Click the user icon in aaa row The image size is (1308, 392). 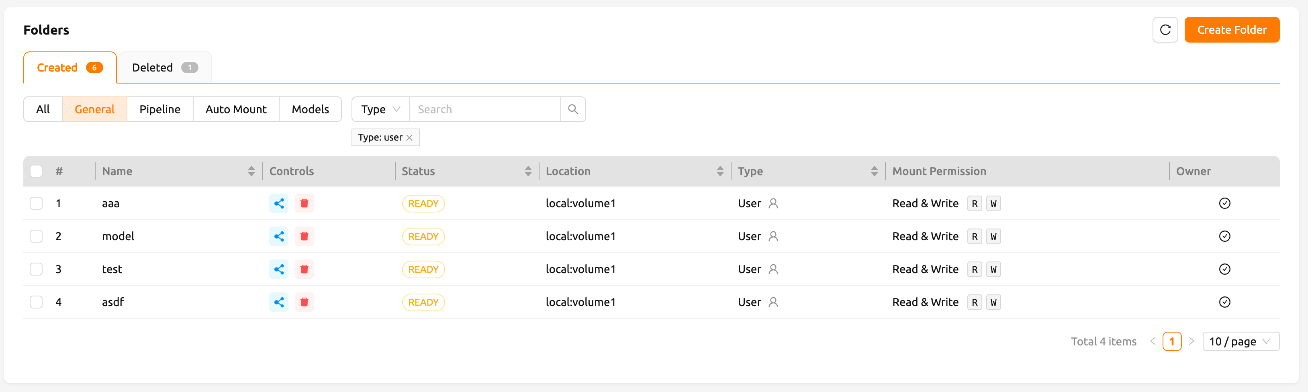773,204
